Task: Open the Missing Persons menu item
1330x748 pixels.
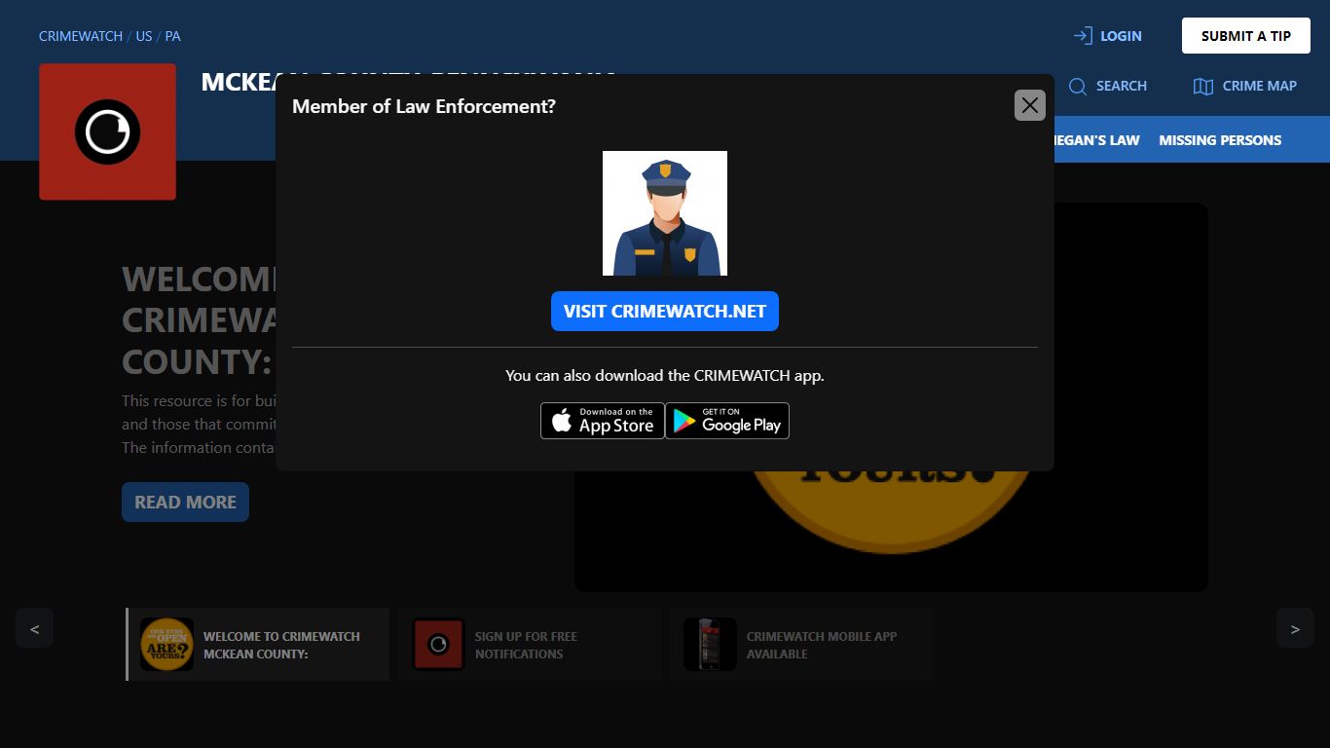Action: (1220, 140)
